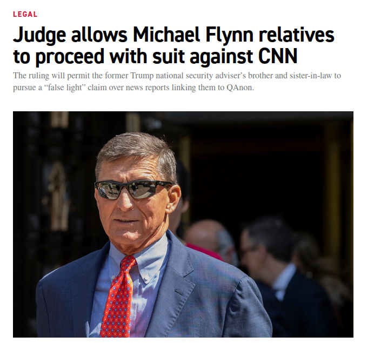Click the article's lead photo

tap(183, 224)
